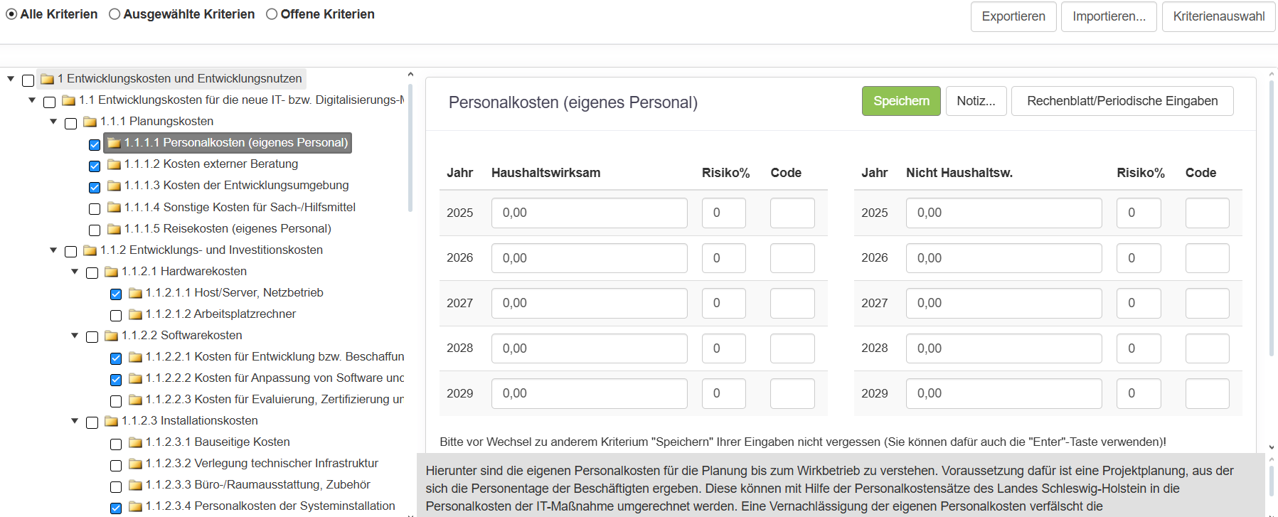Click root folder icon of Entwicklungskosten und Entwicklungsnutzen

click(x=48, y=79)
